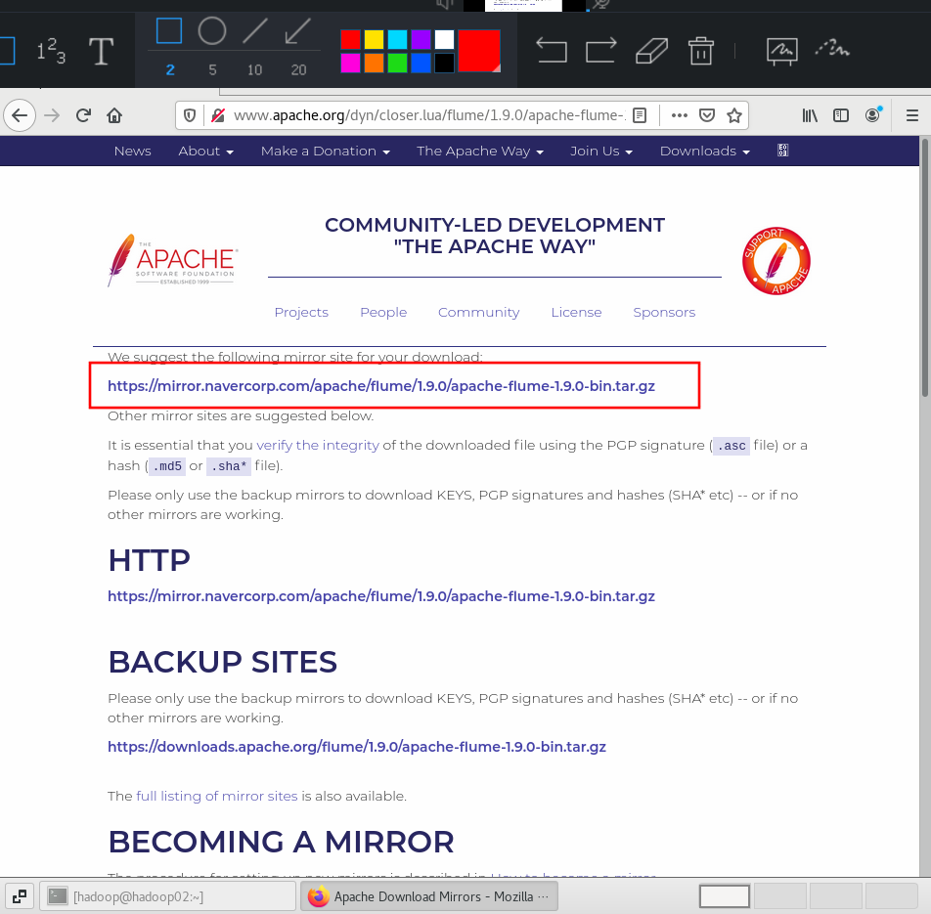931x914 pixels.
Task: Pick the purple color swatch
Action: (x=421, y=40)
